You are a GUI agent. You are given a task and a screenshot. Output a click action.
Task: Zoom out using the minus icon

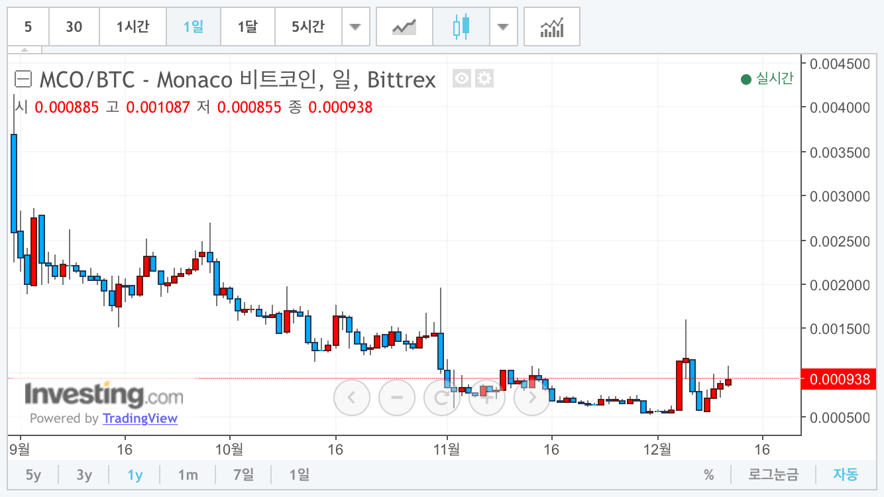tap(397, 398)
